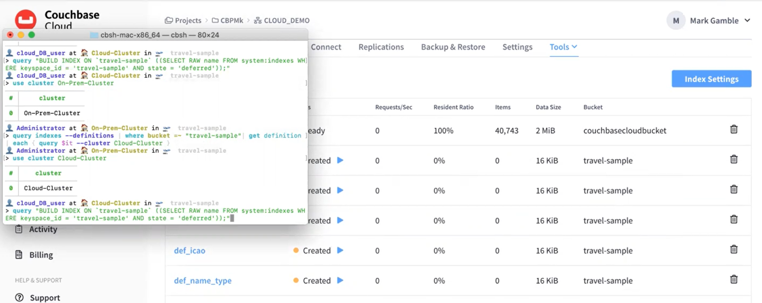Build the def_icao index with the play button

click(340, 250)
